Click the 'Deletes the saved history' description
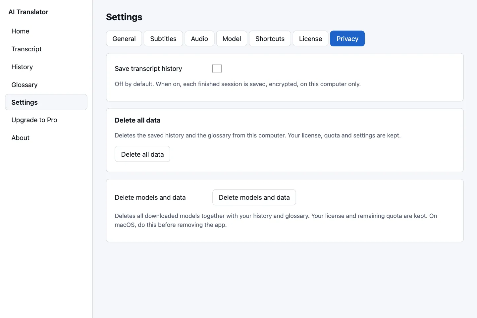The height and width of the screenshot is (318, 477). [x=258, y=135]
